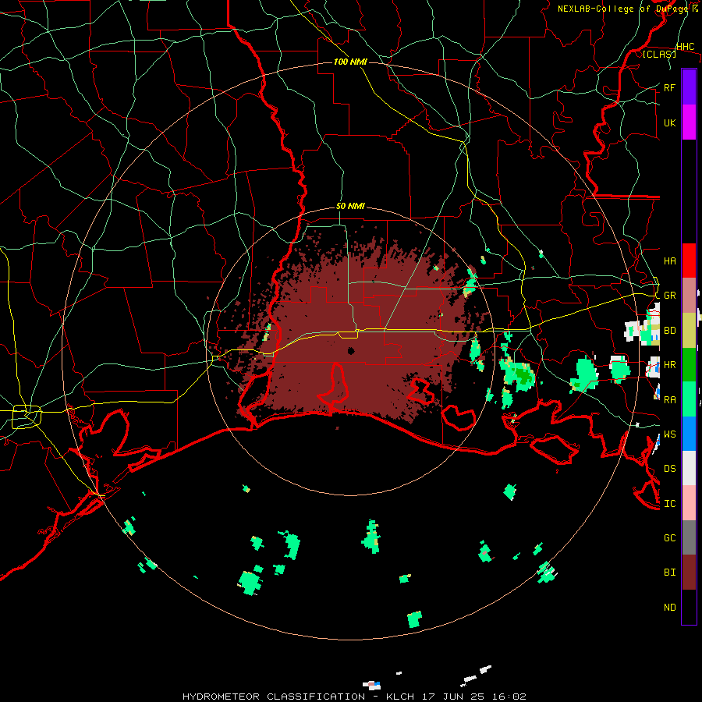Click the 'UK' legend label

(669, 122)
